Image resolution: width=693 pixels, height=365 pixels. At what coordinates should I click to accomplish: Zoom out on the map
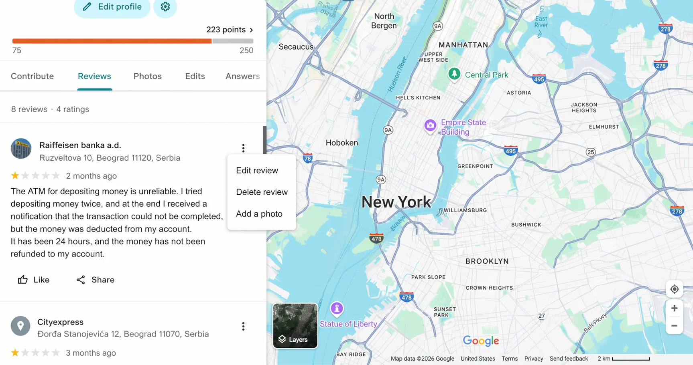675,326
